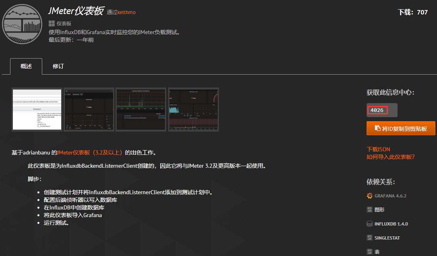Screen dimensions: 437x256
Task: Click 依赖关系 heading
Action: (381, 182)
